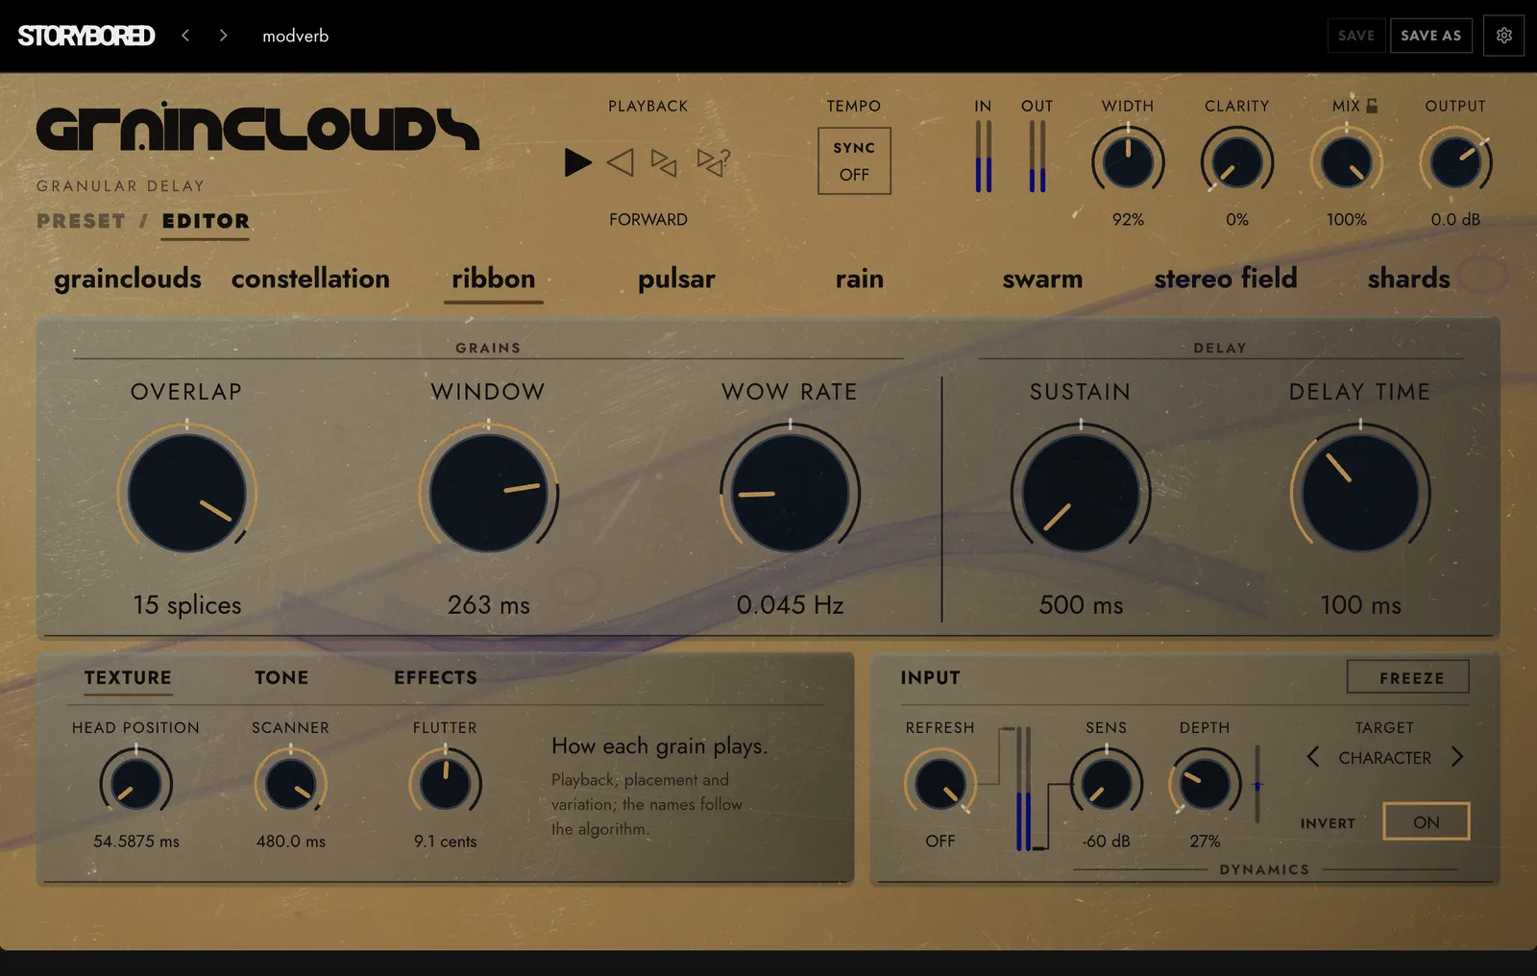Image resolution: width=1537 pixels, height=976 pixels.
Task: Click the SENS knob
Action: coord(1107,784)
